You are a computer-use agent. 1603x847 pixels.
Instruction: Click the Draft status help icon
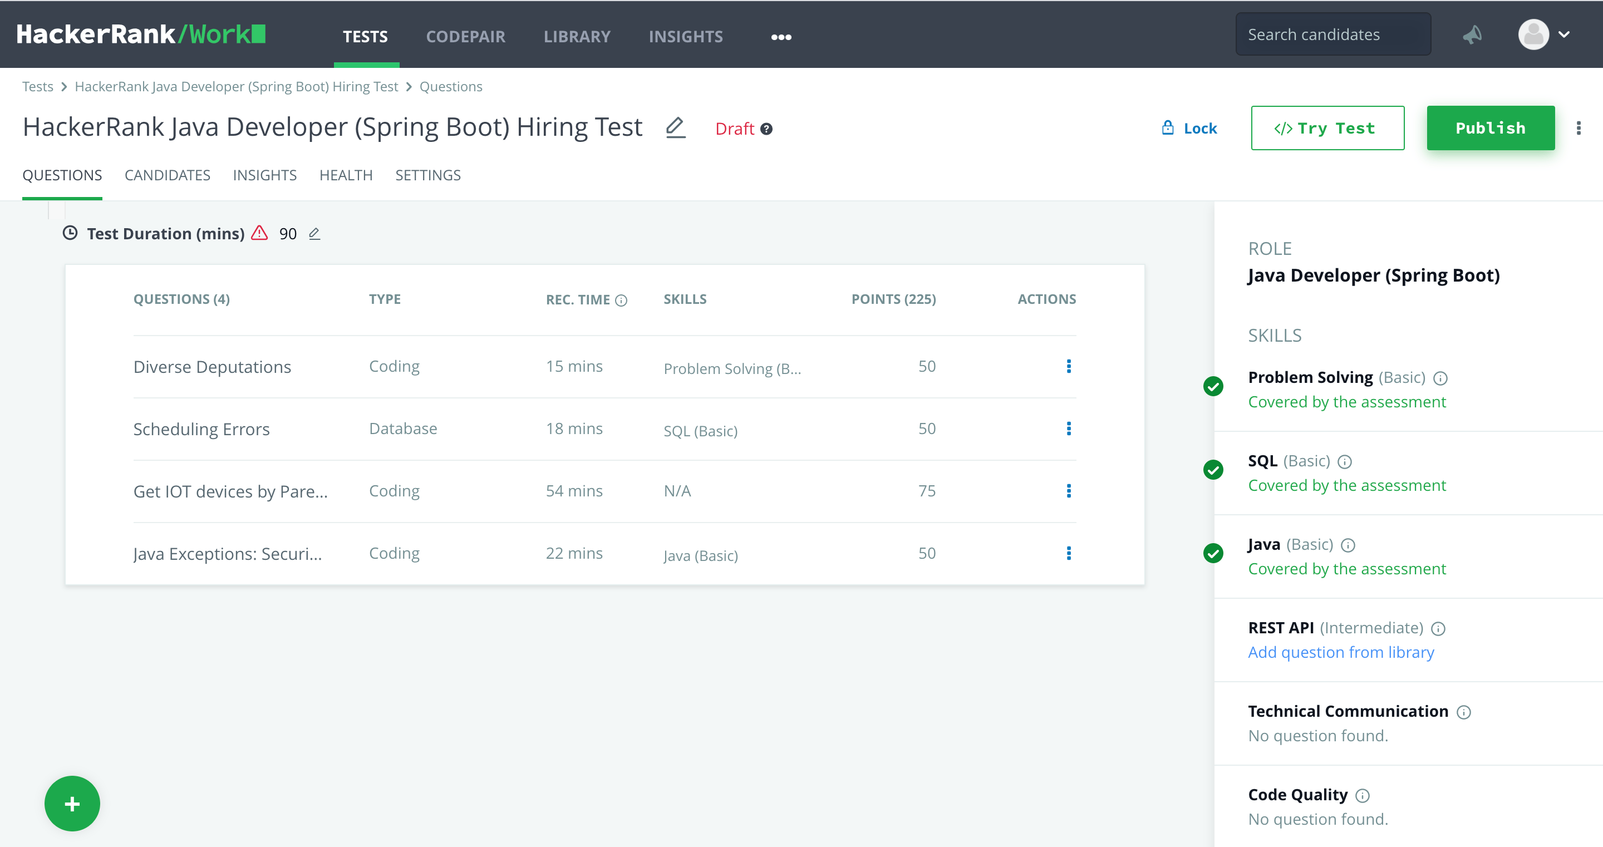(x=766, y=129)
